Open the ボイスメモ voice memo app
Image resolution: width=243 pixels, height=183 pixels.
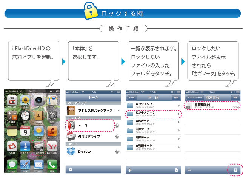tap(25, 146)
